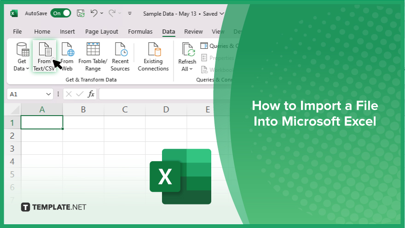
Task: Select column A header
Action: coord(42,110)
